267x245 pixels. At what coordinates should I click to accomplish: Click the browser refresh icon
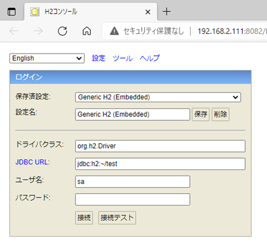click(62, 31)
